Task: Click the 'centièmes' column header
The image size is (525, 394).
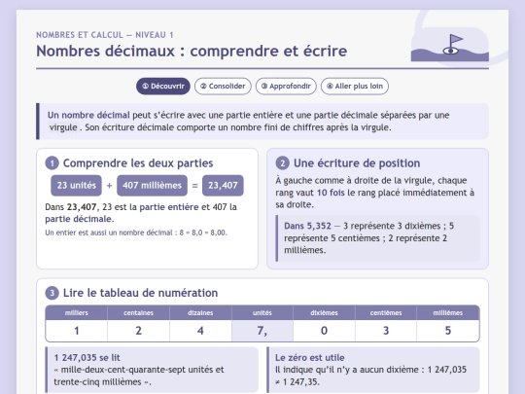Action: pyautogui.click(x=386, y=313)
